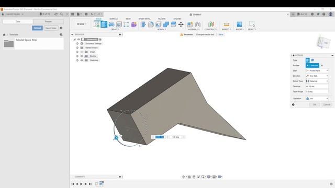The height and width of the screenshot is (188, 335).
Task: Open the Extent Type dropdown
Action: [317, 81]
